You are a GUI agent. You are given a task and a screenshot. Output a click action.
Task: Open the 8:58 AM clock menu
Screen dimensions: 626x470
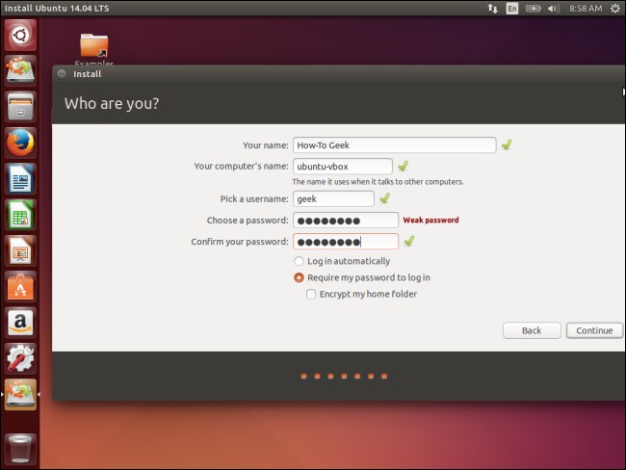pos(586,9)
